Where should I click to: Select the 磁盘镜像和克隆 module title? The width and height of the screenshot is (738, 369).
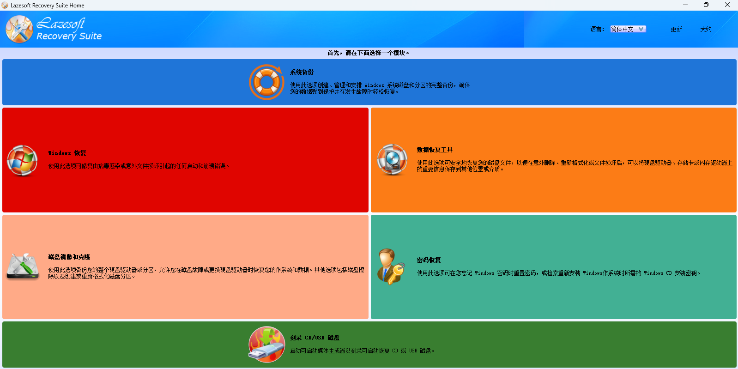[69, 257]
